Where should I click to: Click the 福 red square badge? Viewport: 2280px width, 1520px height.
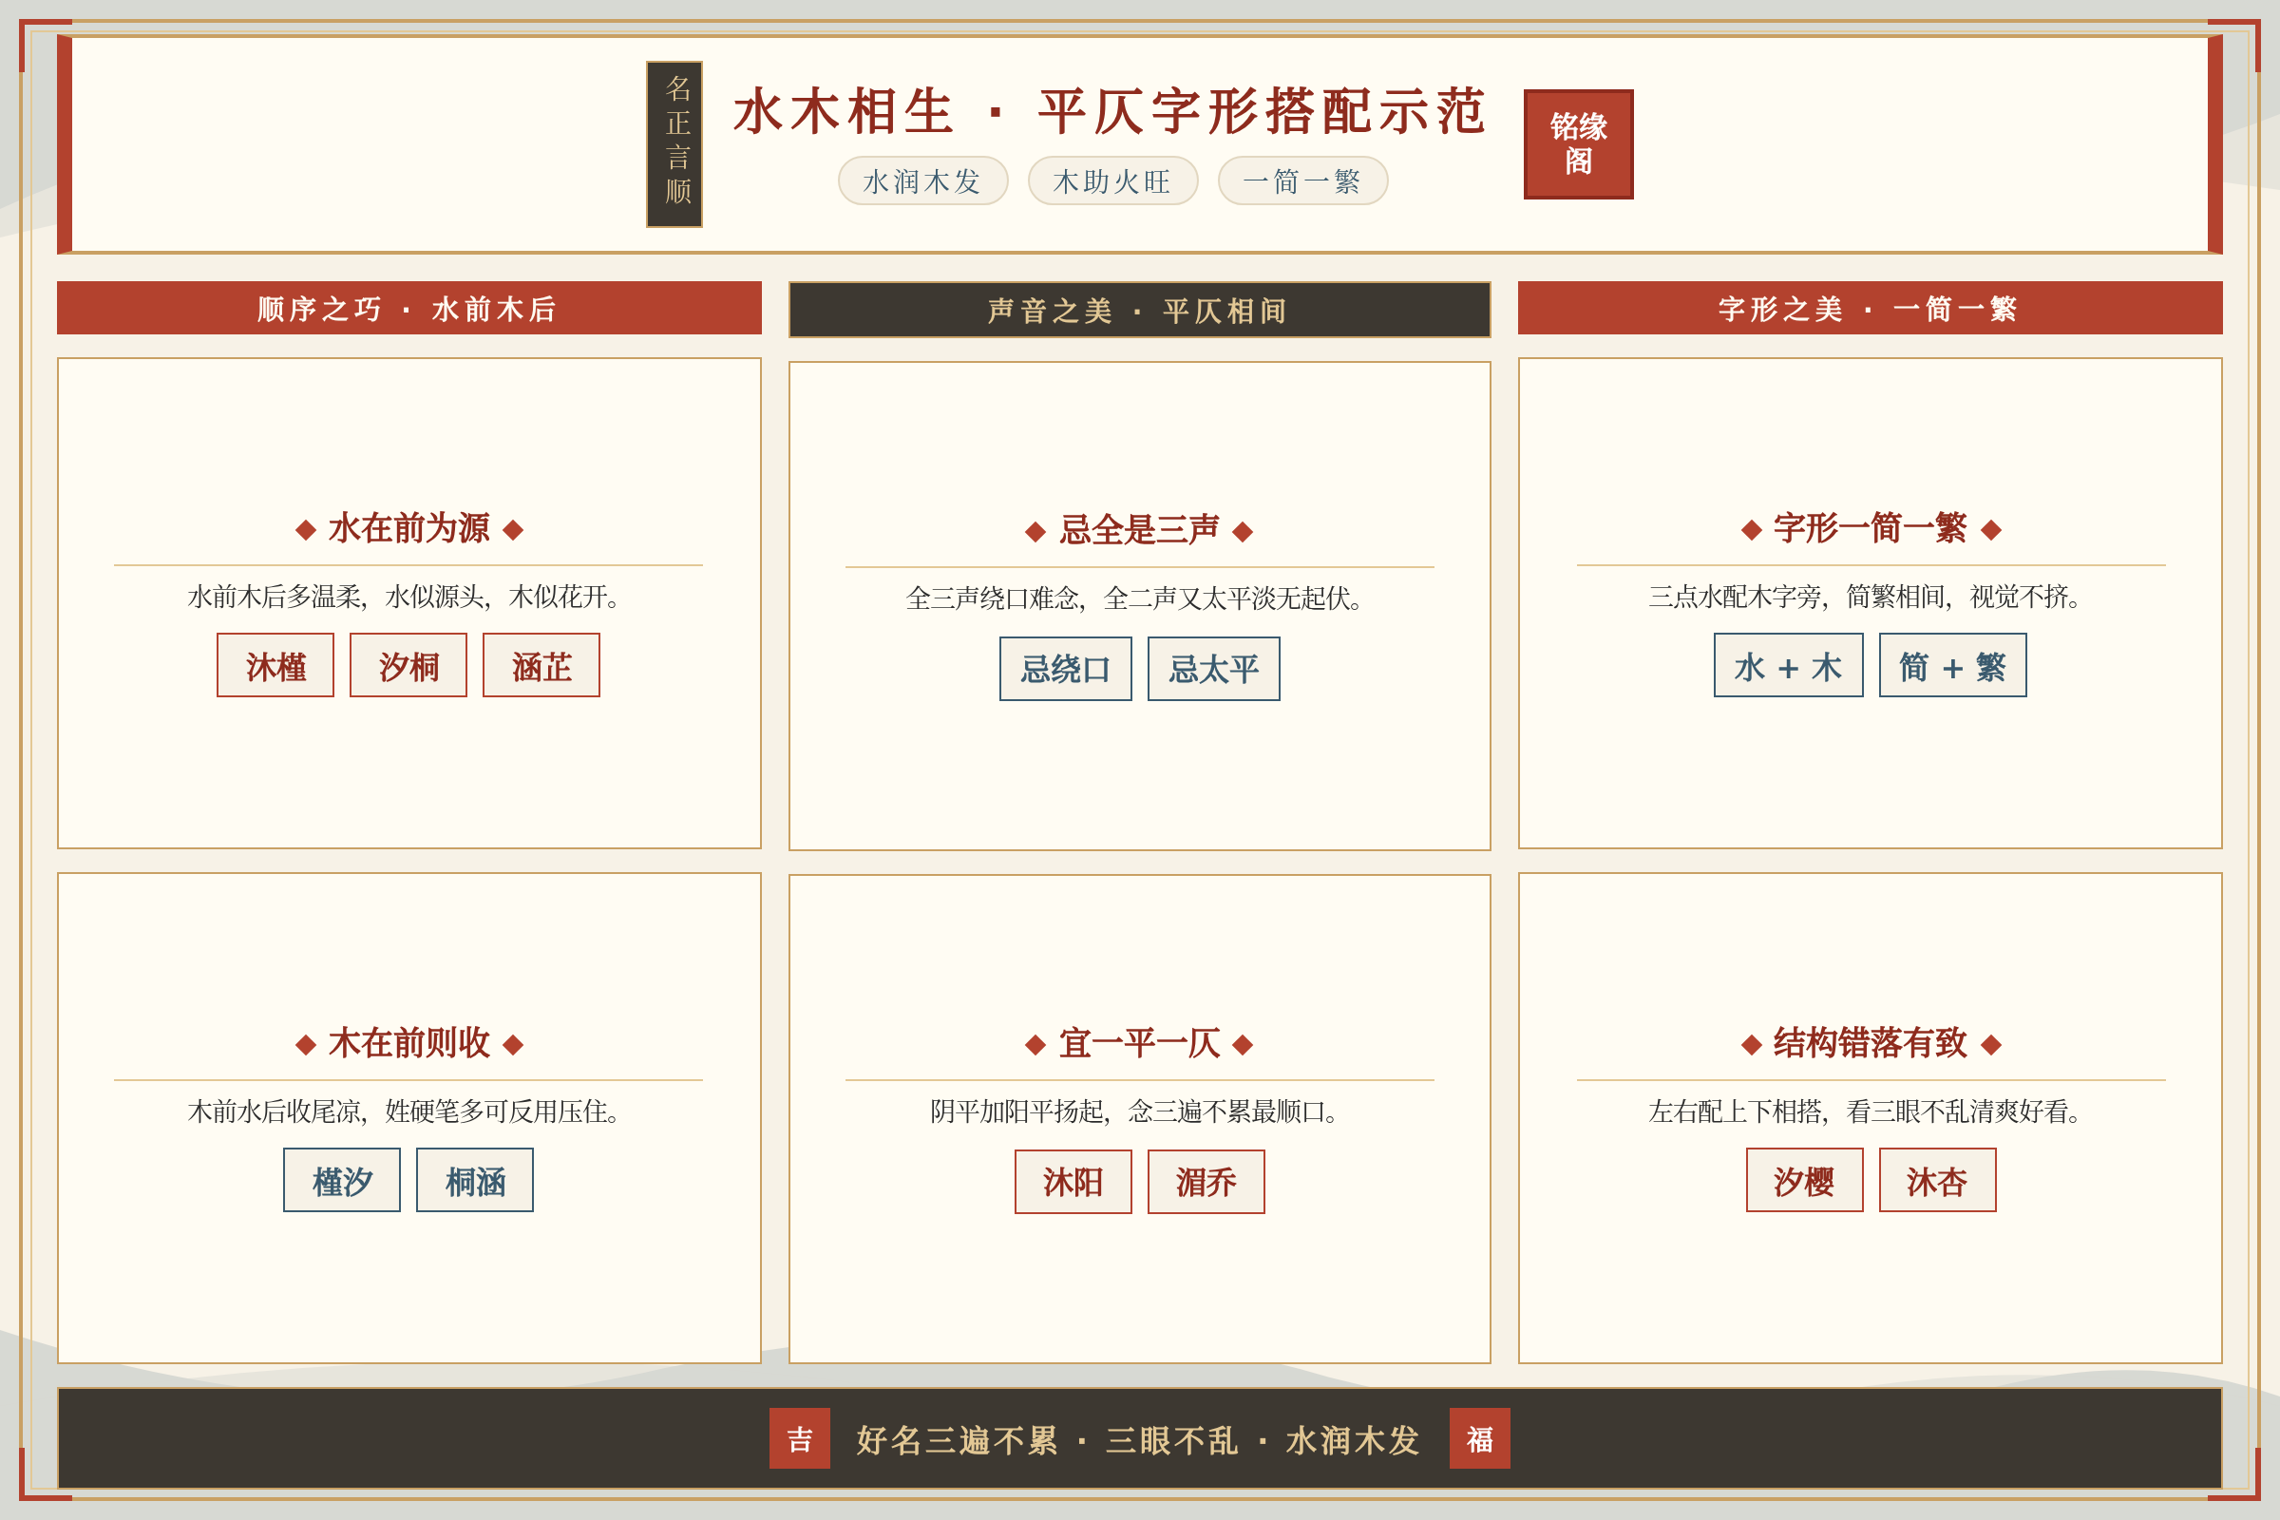coord(1479,1438)
